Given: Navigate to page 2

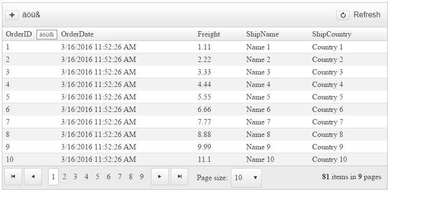Looking at the screenshot, I should point(64,177).
